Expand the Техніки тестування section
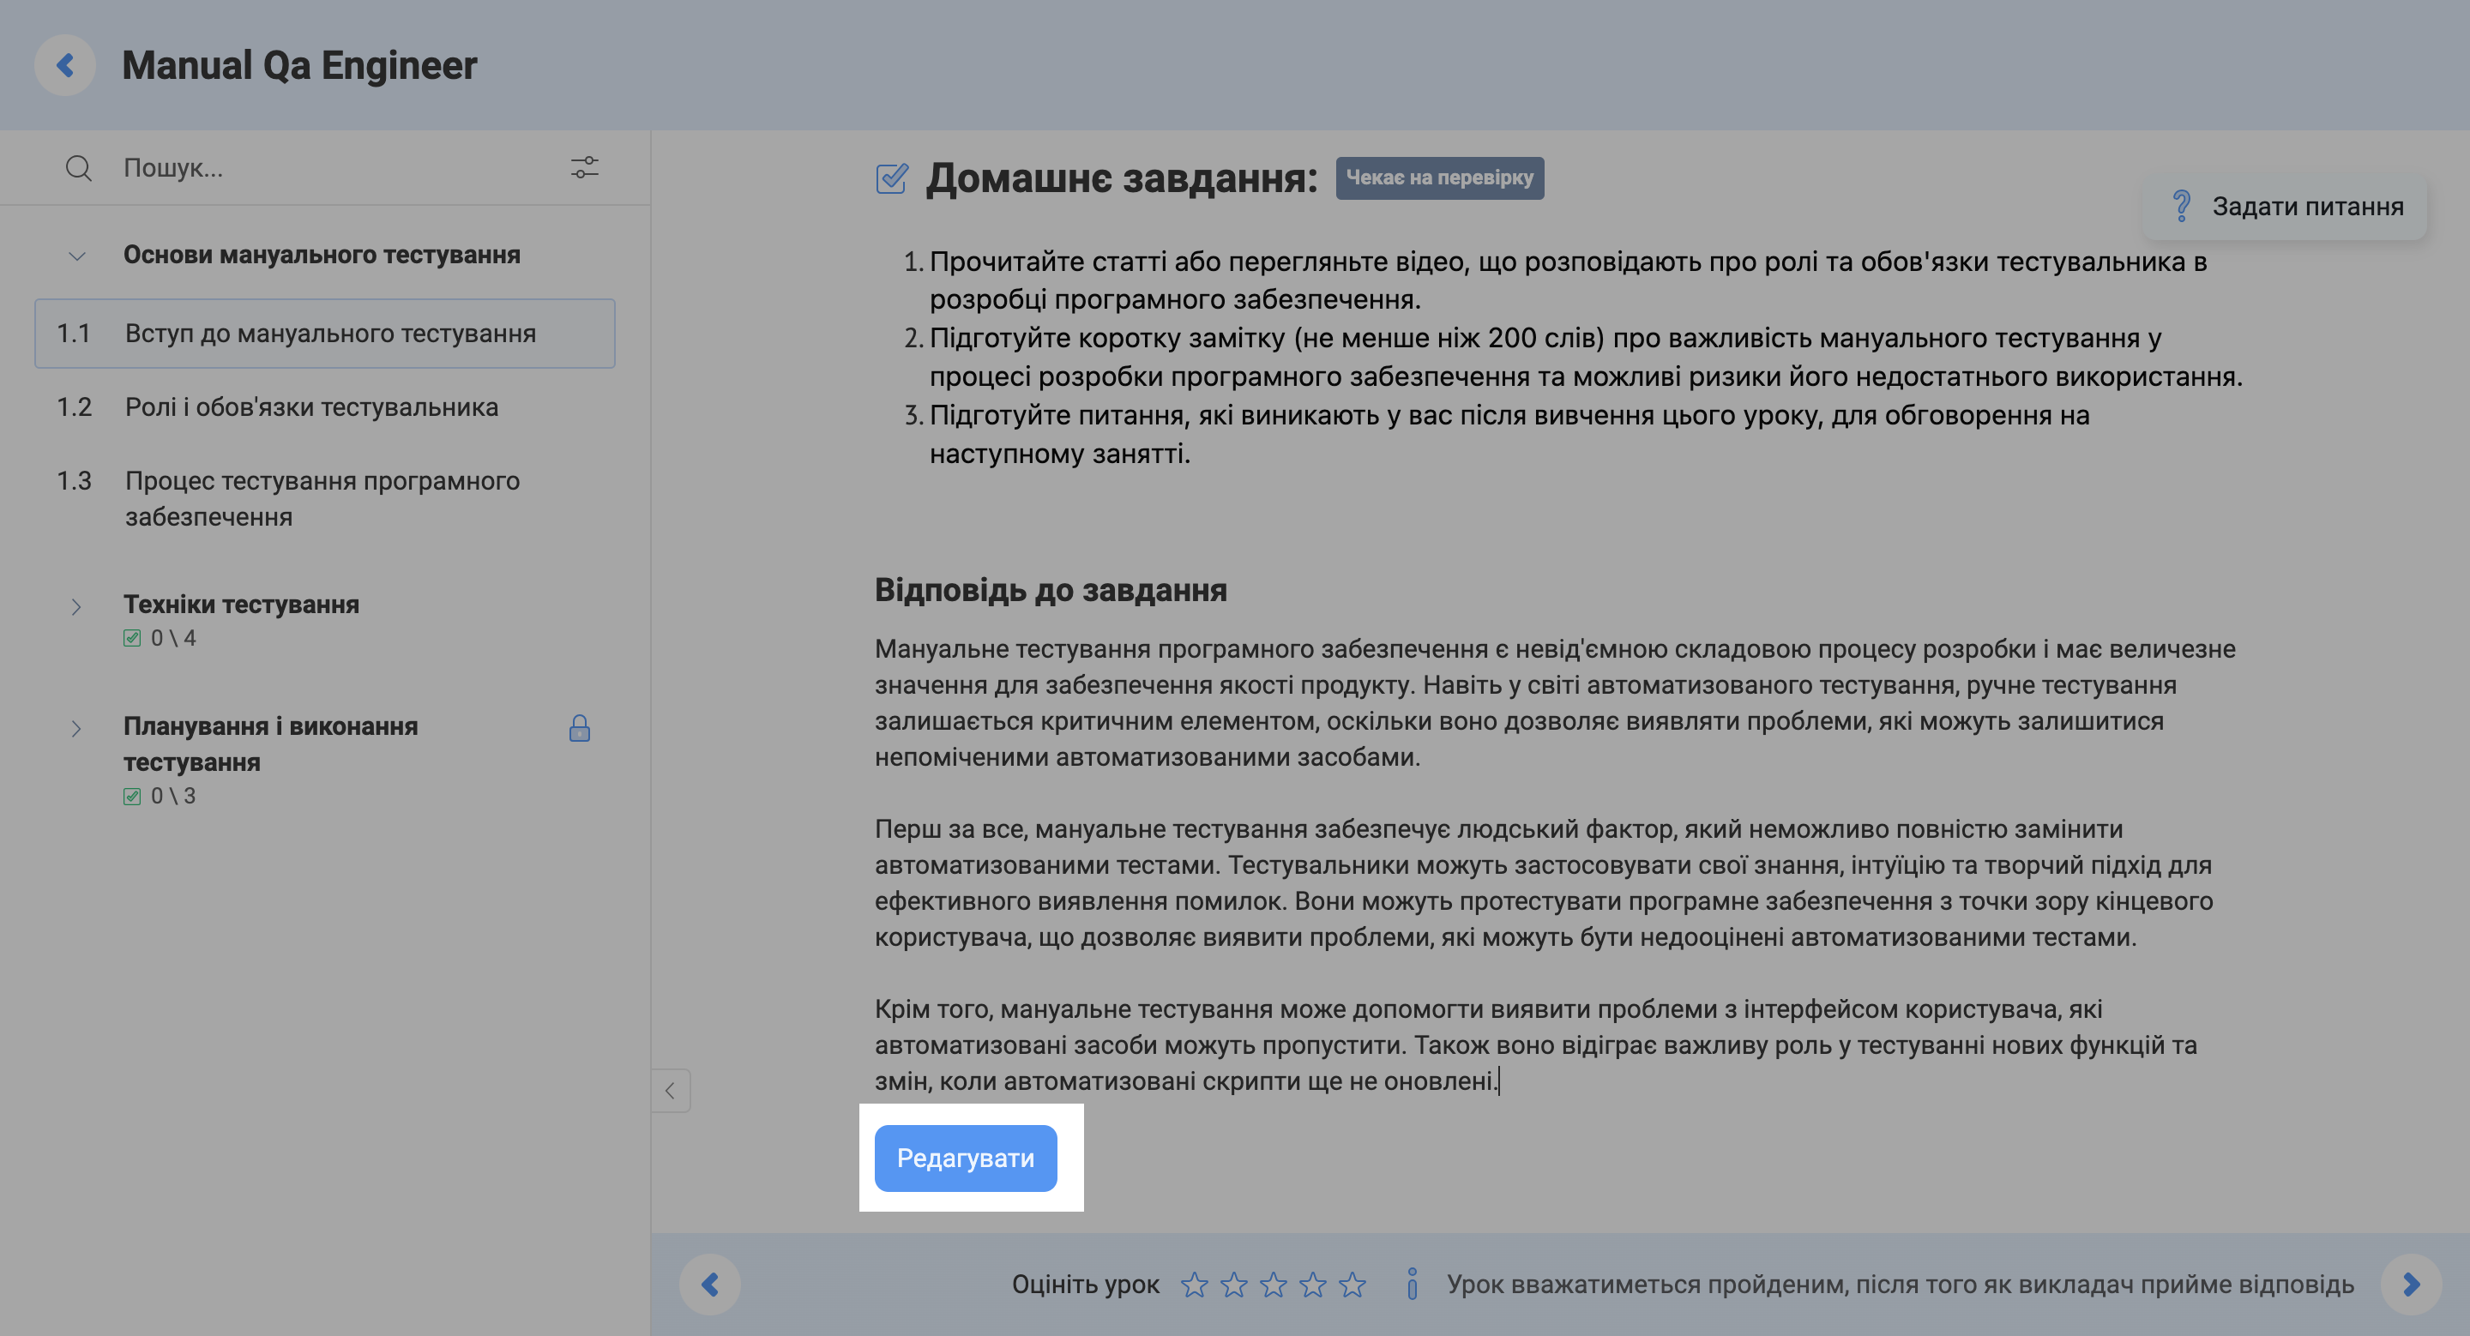The width and height of the screenshot is (2470, 1336). (x=75, y=605)
